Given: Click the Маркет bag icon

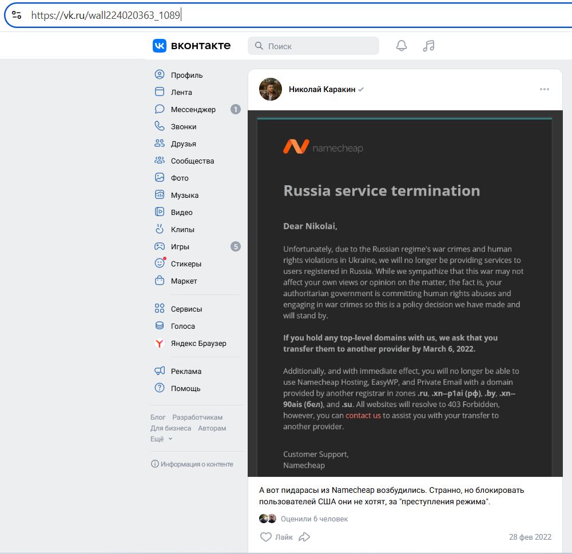Looking at the screenshot, I should click(x=160, y=281).
